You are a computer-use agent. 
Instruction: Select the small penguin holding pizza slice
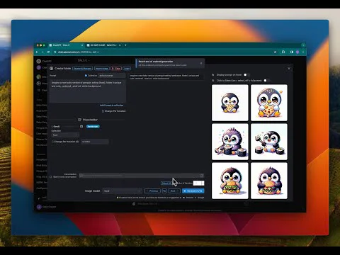pyautogui.click(x=230, y=103)
